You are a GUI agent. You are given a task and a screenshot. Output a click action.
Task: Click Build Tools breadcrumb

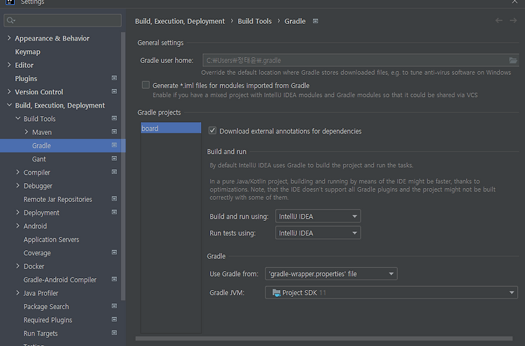255,21
